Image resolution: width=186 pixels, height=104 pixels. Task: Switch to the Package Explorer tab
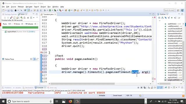pyautogui.click(x=10, y=14)
